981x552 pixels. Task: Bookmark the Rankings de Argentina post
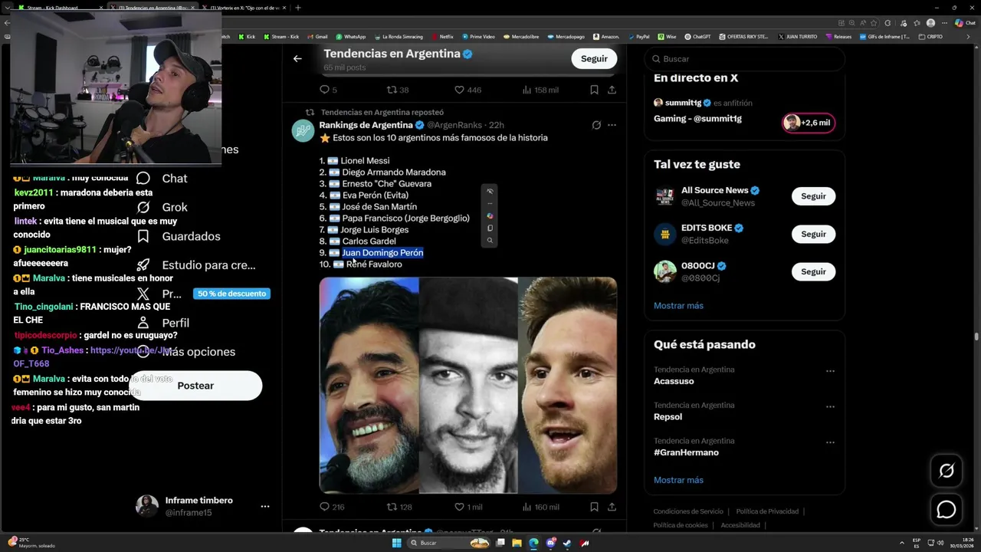coord(594,507)
